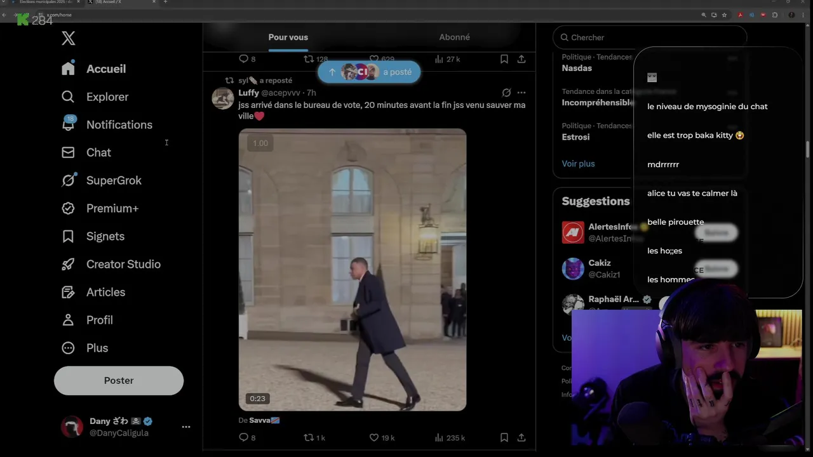Click the Chercher search field
813x457 pixels.
tap(650, 37)
